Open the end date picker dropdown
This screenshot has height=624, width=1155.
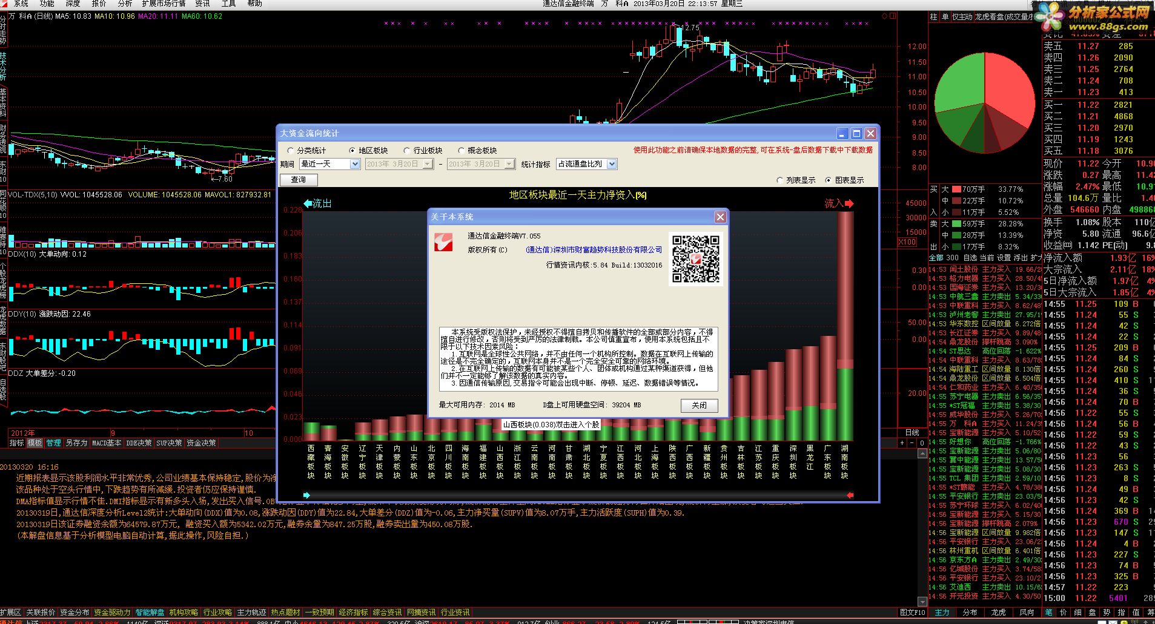(509, 164)
